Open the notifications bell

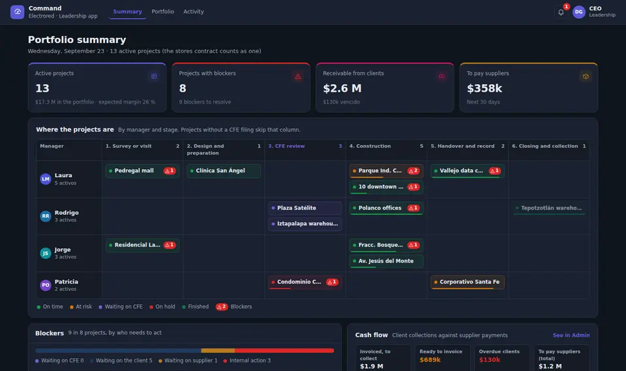561,12
